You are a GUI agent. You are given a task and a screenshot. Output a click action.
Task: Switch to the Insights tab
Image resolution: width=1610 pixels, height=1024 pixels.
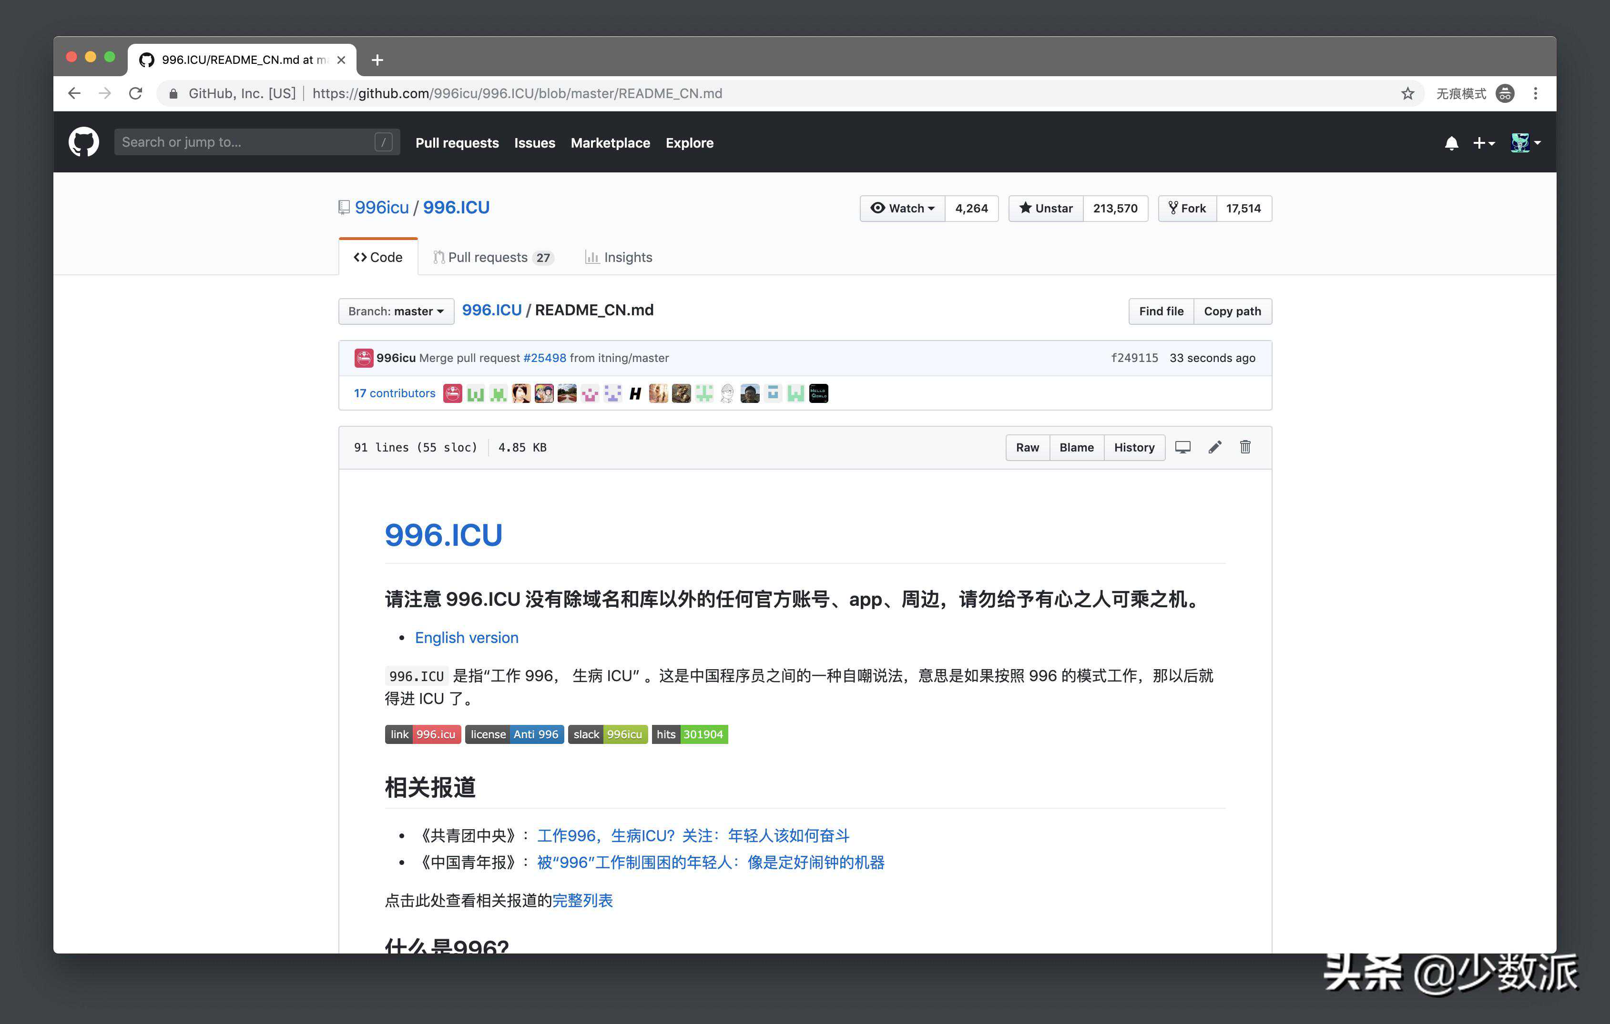pyautogui.click(x=619, y=257)
